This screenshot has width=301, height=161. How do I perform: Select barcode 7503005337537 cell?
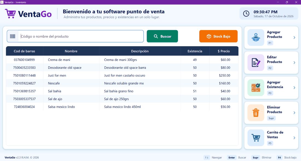click(x=24, y=99)
